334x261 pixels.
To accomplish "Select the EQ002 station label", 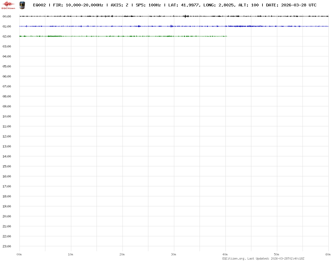I will pyautogui.click(x=39, y=5).
